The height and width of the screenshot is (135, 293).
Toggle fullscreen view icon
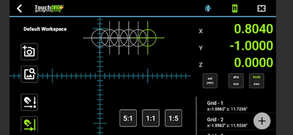[x=261, y=8]
